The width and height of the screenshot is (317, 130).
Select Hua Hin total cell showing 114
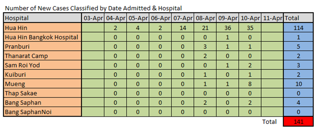pos(299,28)
